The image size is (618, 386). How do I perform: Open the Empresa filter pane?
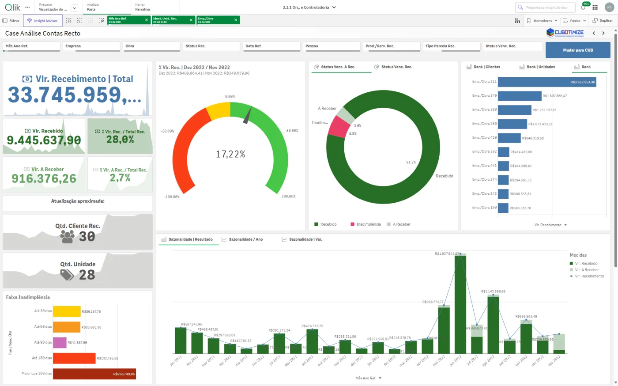(91, 46)
